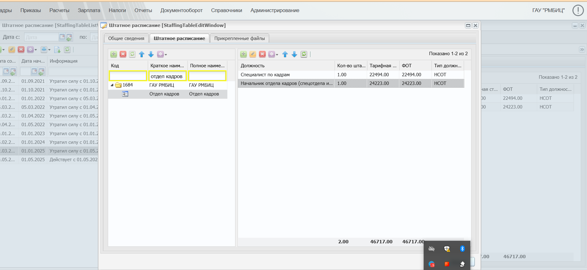
Task: Sort by the Кол-во шта... column header
Action: (x=351, y=66)
